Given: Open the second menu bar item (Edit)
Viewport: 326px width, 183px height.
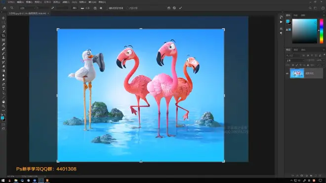Looking at the screenshot, I should point(20,2).
